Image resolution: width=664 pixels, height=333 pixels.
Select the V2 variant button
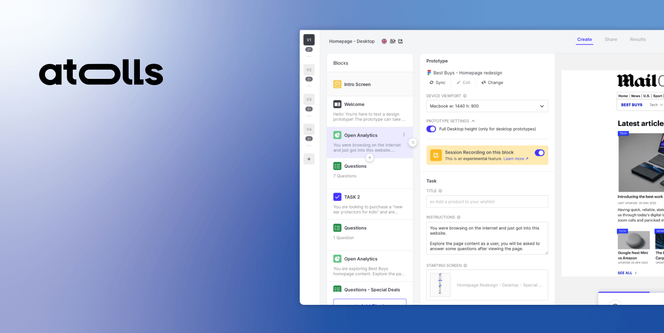tap(309, 70)
